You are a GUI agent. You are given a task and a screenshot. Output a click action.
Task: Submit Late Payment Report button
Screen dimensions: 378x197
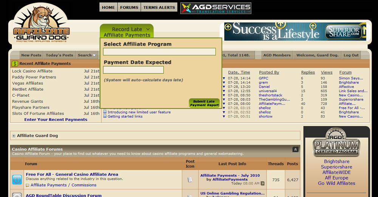(x=204, y=103)
